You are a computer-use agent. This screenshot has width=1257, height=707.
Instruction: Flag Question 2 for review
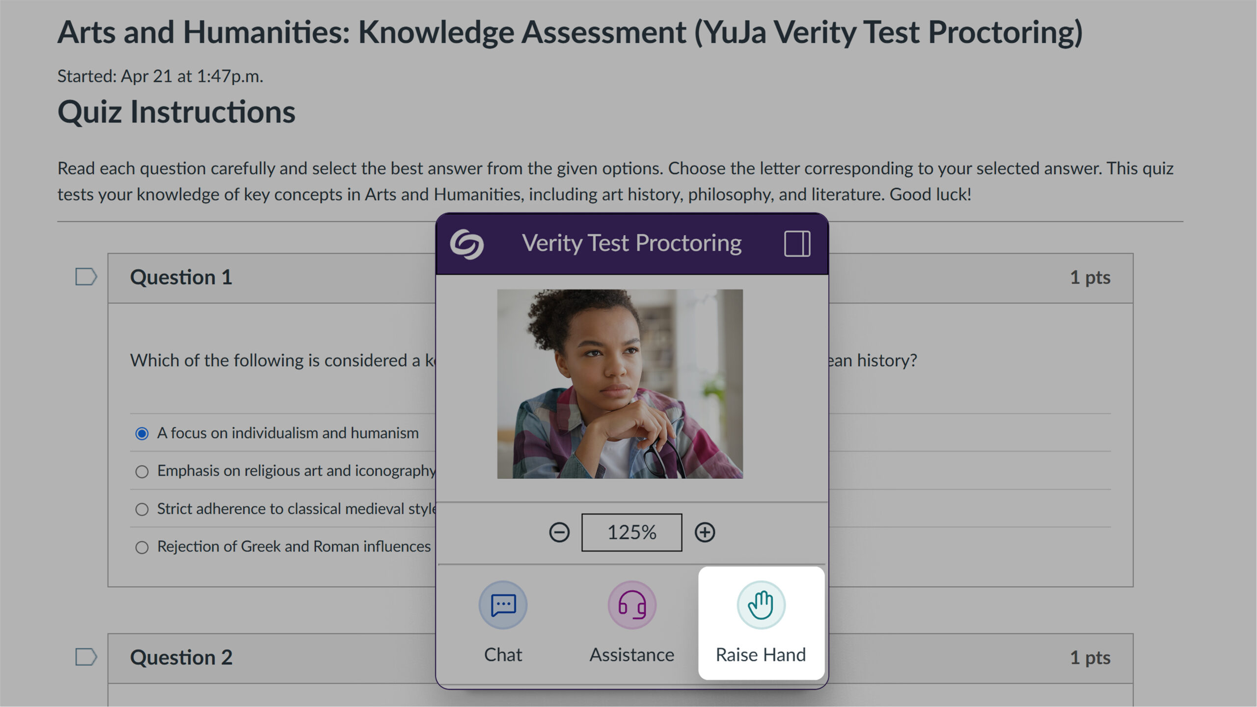click(x=86, y=657)
